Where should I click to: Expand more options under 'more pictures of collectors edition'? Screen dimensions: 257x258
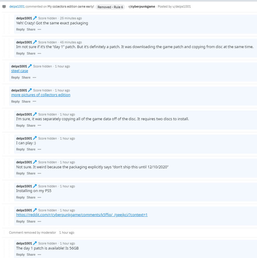[x=34, y=101]
